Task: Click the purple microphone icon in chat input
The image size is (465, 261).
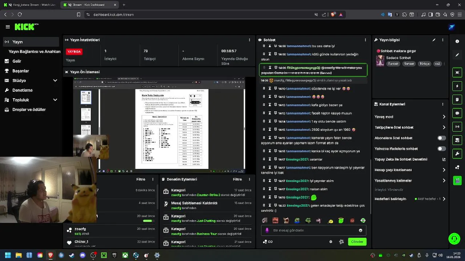Action: click(x=267, y=230)
